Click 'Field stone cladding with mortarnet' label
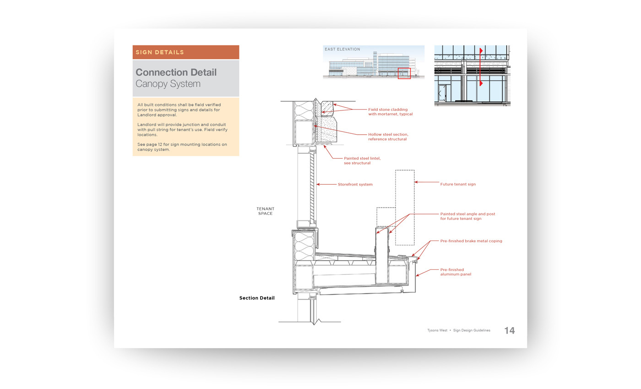641x389 pixels. pyautogui.click(x=390, y=112)
